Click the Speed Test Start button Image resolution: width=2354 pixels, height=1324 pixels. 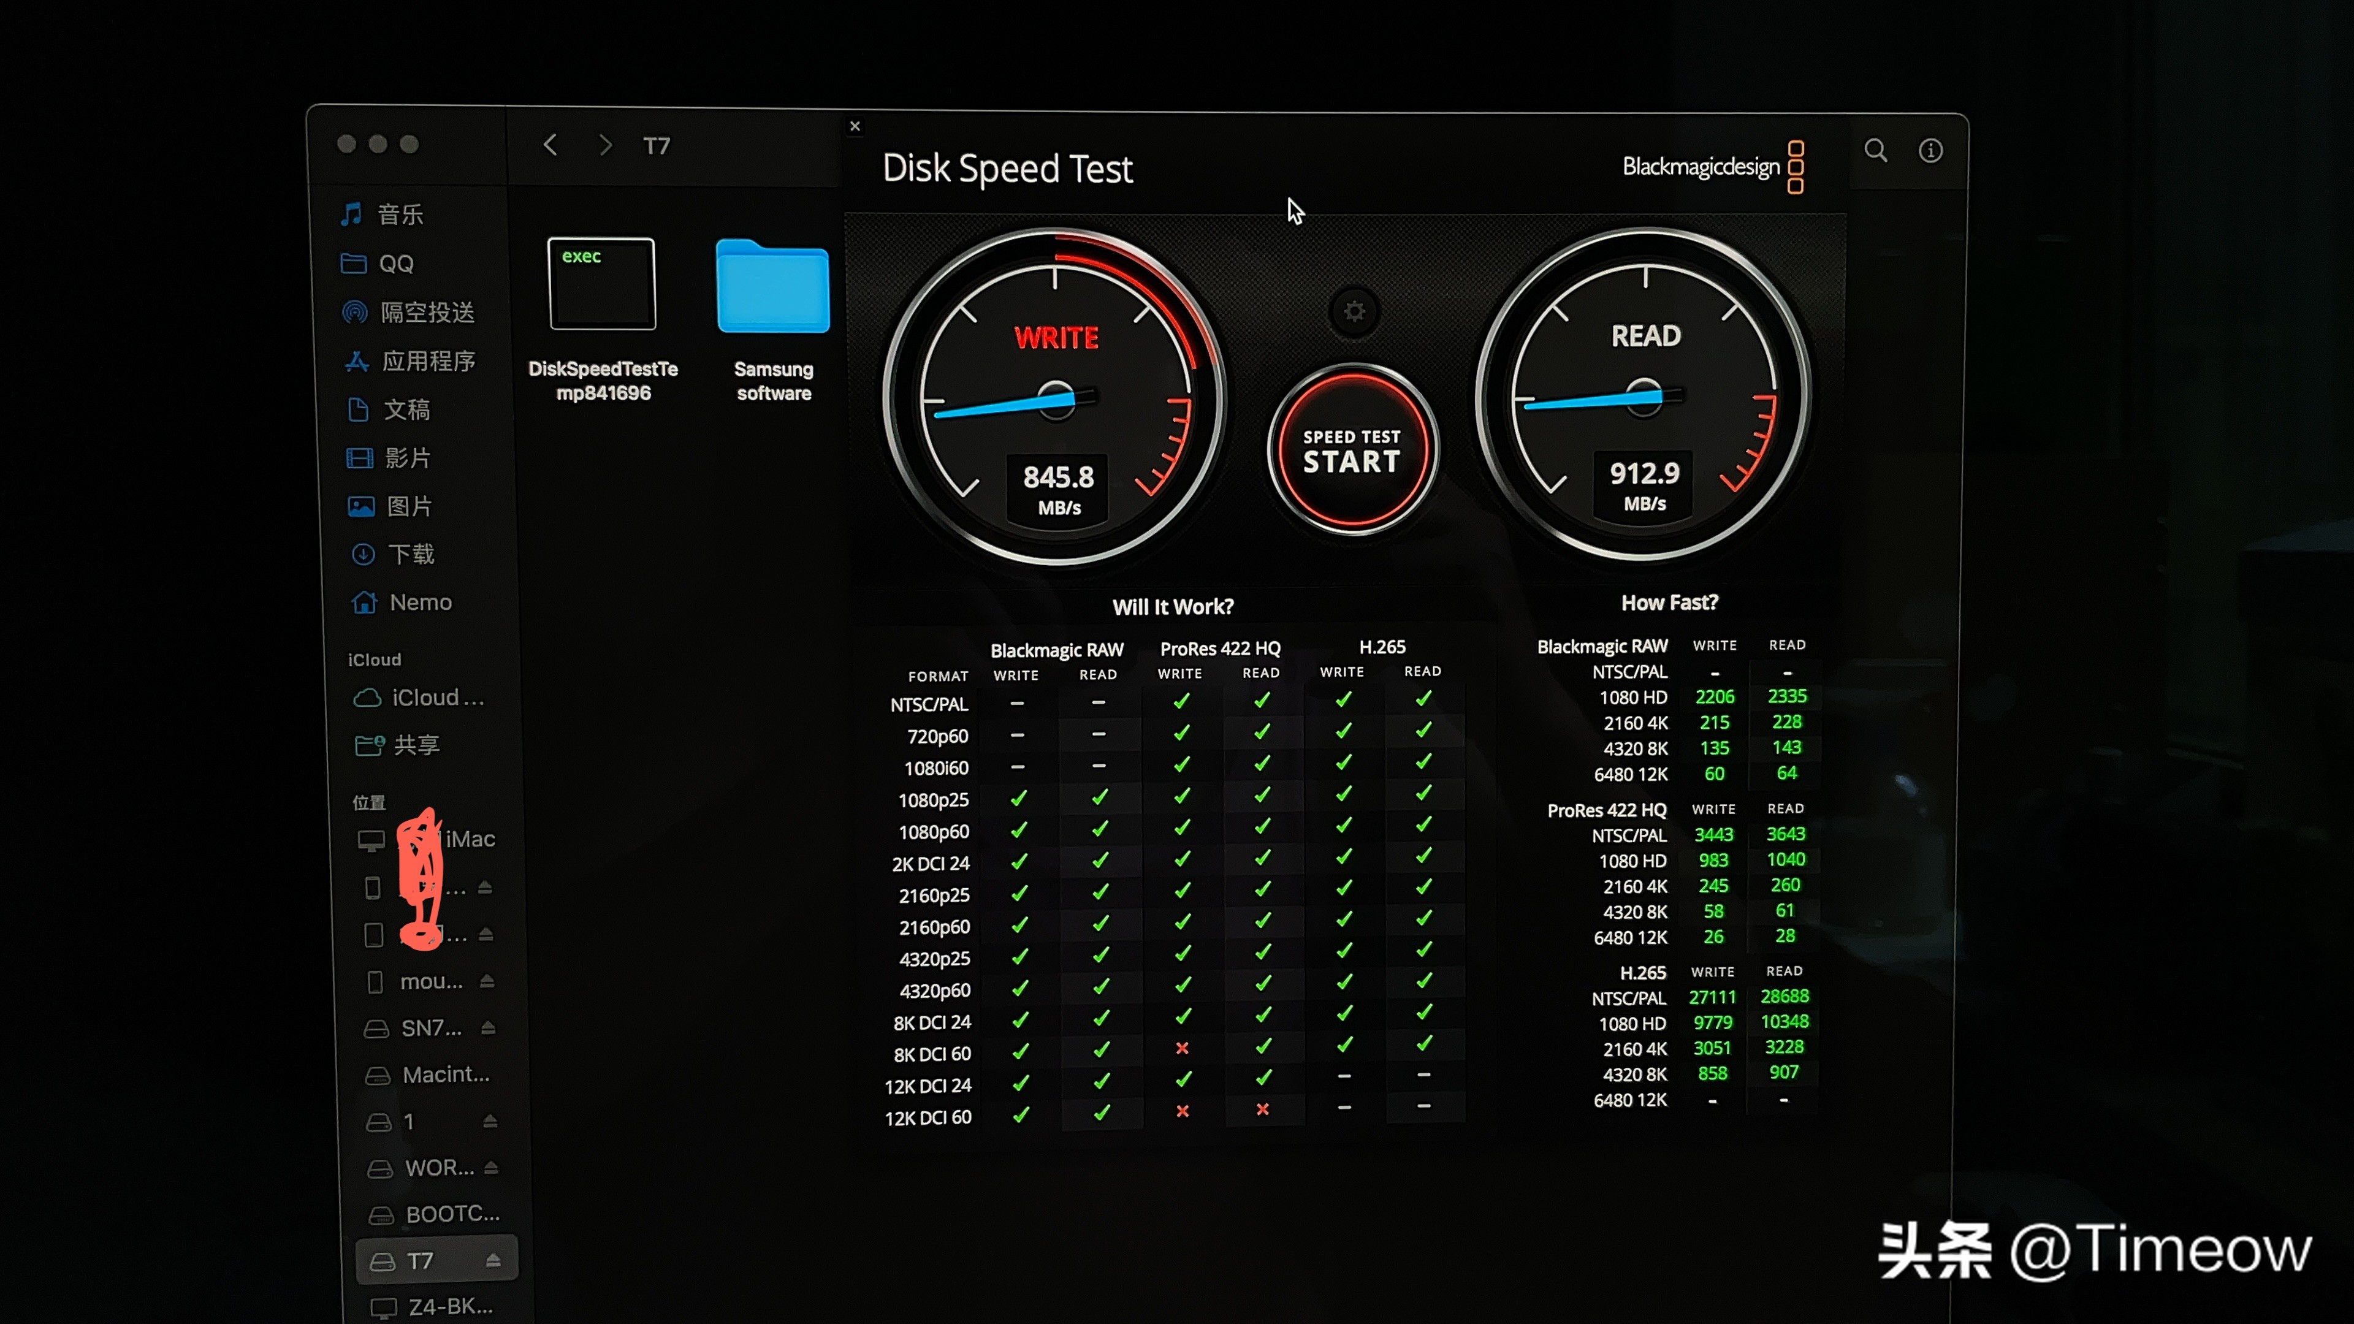[x=1352, y=449]
